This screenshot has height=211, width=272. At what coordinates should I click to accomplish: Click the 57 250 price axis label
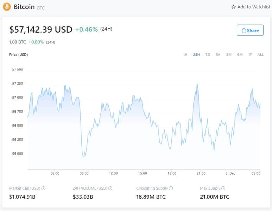coord(18,84)
